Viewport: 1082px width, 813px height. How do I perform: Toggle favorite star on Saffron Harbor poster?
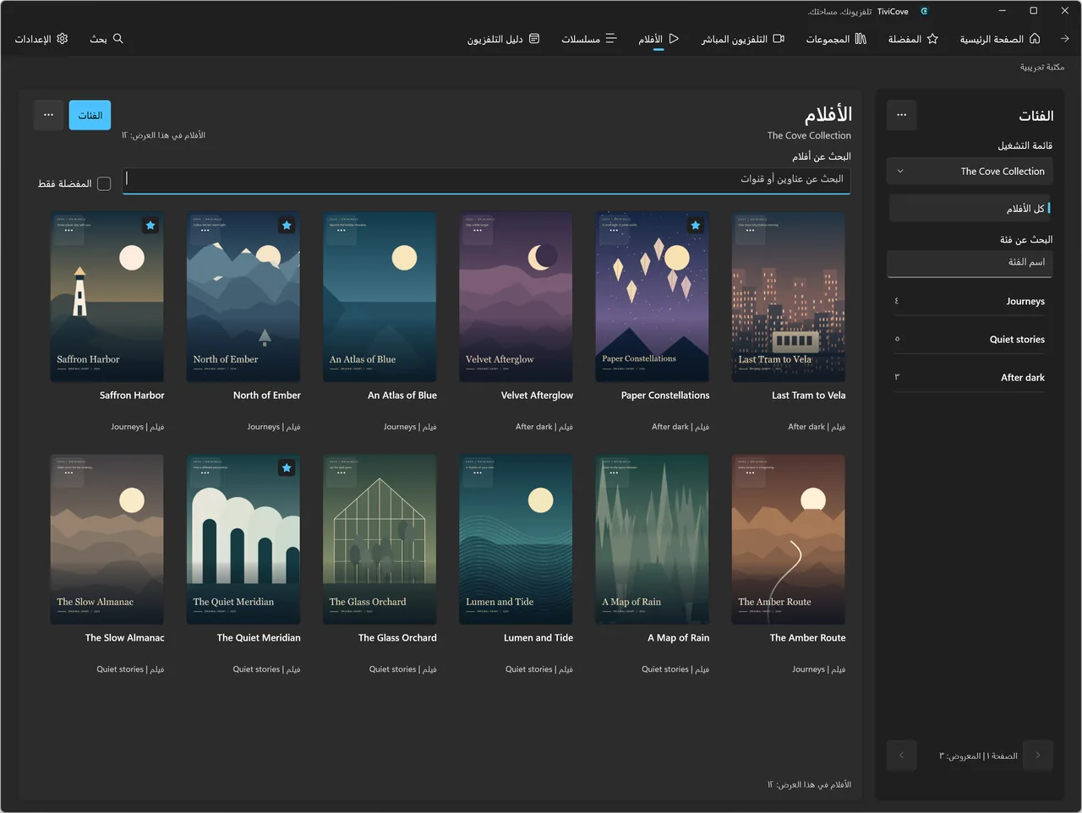150,226
